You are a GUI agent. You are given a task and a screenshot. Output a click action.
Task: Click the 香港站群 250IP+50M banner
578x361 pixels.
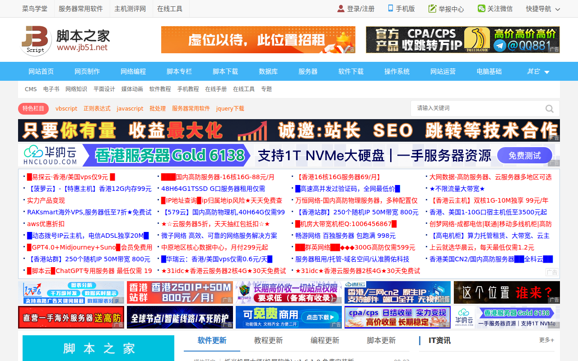pos(180,292)
